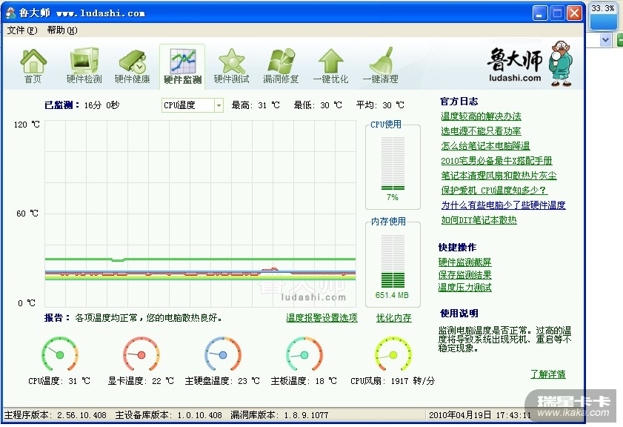Screen dimensions: 623x427
Task: Click the 一键优化 green arrow icon
Action: tap(330, 65)
